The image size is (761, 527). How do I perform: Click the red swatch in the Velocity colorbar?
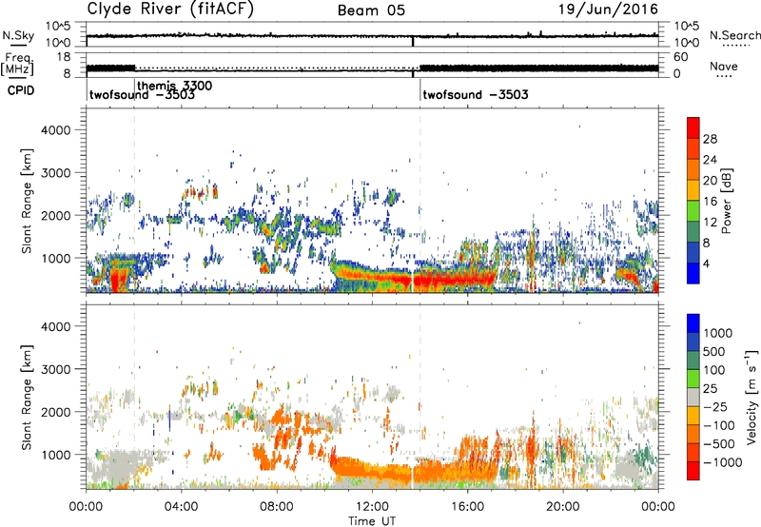pos(693,471)
